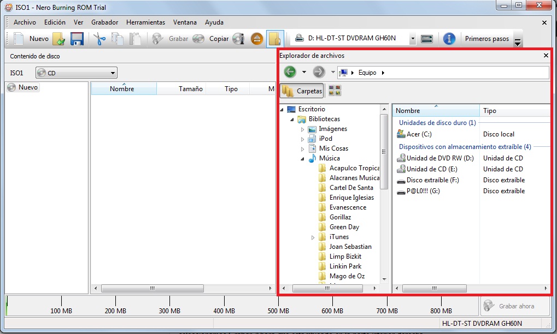Click the folder tree vertical scrollbar
Screen dimensions: 557x334
click(x=384, y=152)
